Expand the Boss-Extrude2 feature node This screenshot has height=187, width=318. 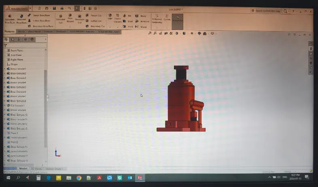click(5, 73)
